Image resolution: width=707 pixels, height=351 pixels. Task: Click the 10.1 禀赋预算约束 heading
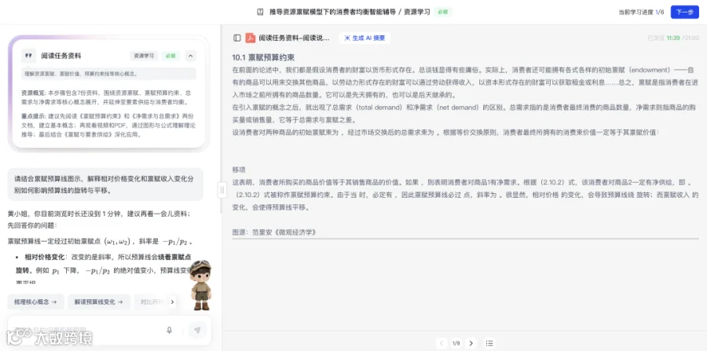click(x=263, y=57)
